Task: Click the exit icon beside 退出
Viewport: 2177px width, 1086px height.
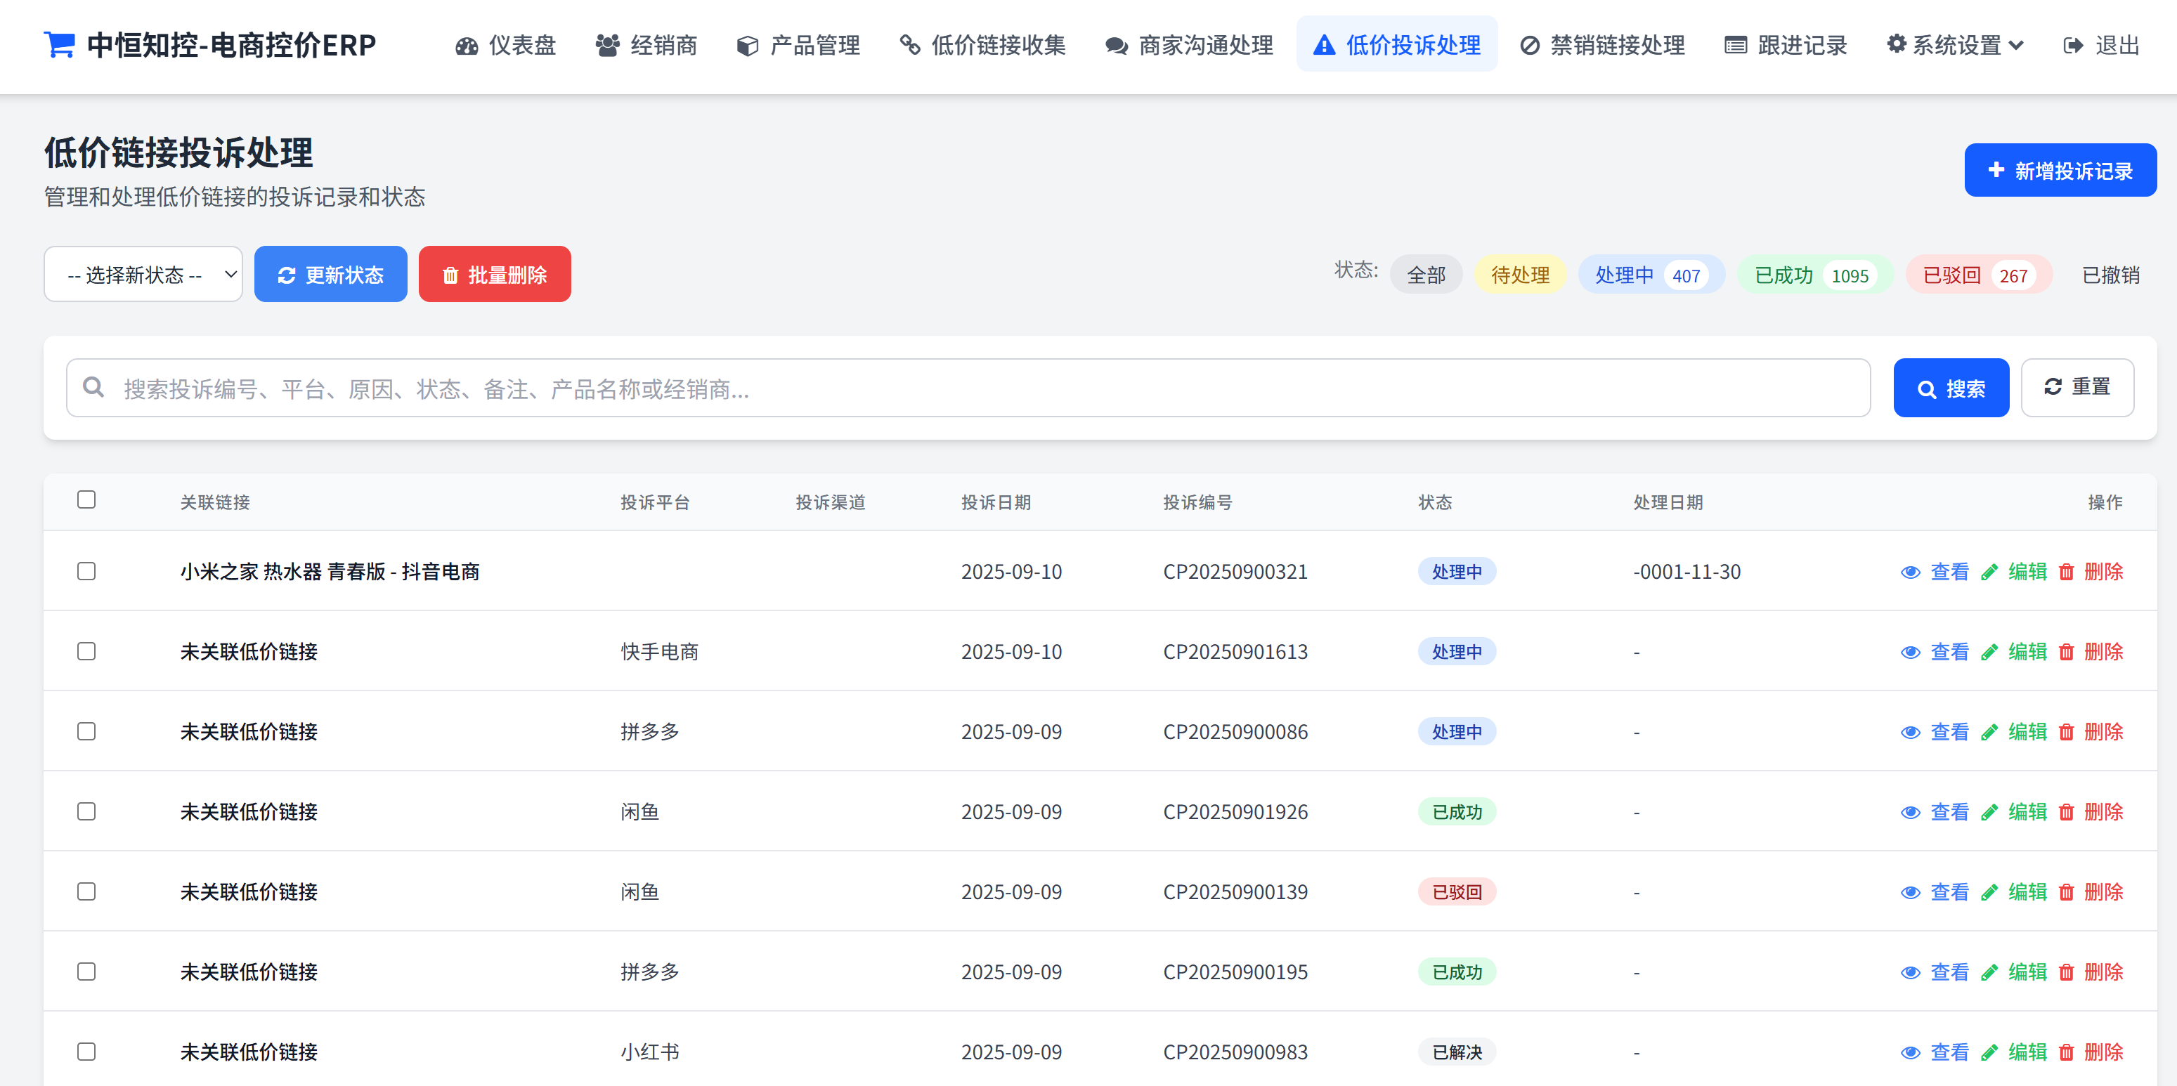Action: point(2073,46)
